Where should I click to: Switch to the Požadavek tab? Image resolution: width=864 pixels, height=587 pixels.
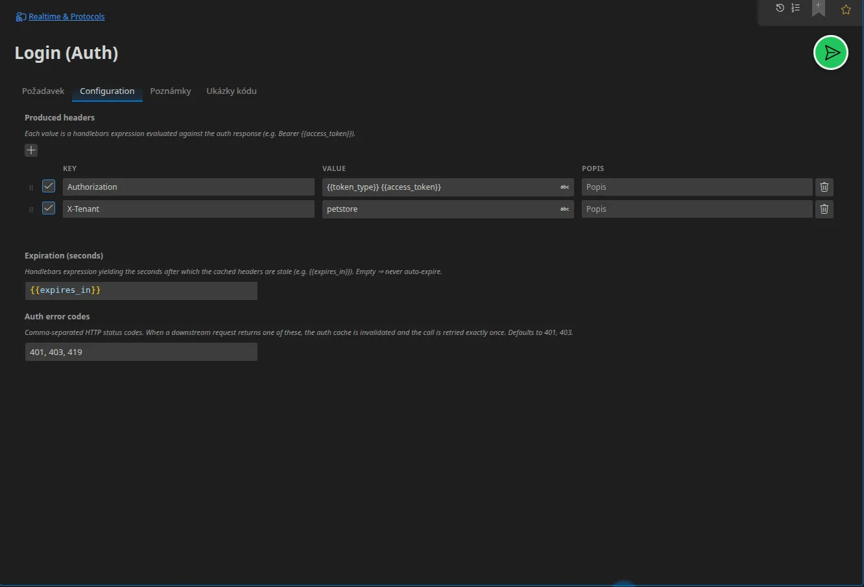(x=43, y=91)
